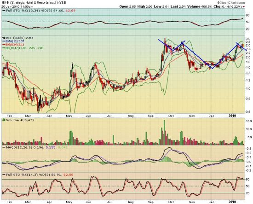The height and width of the screenshot is (204, 253).
Task: Click the 20 level on the bottom stochastic panel
Action: pyautogui.click(x=247, y=193)
